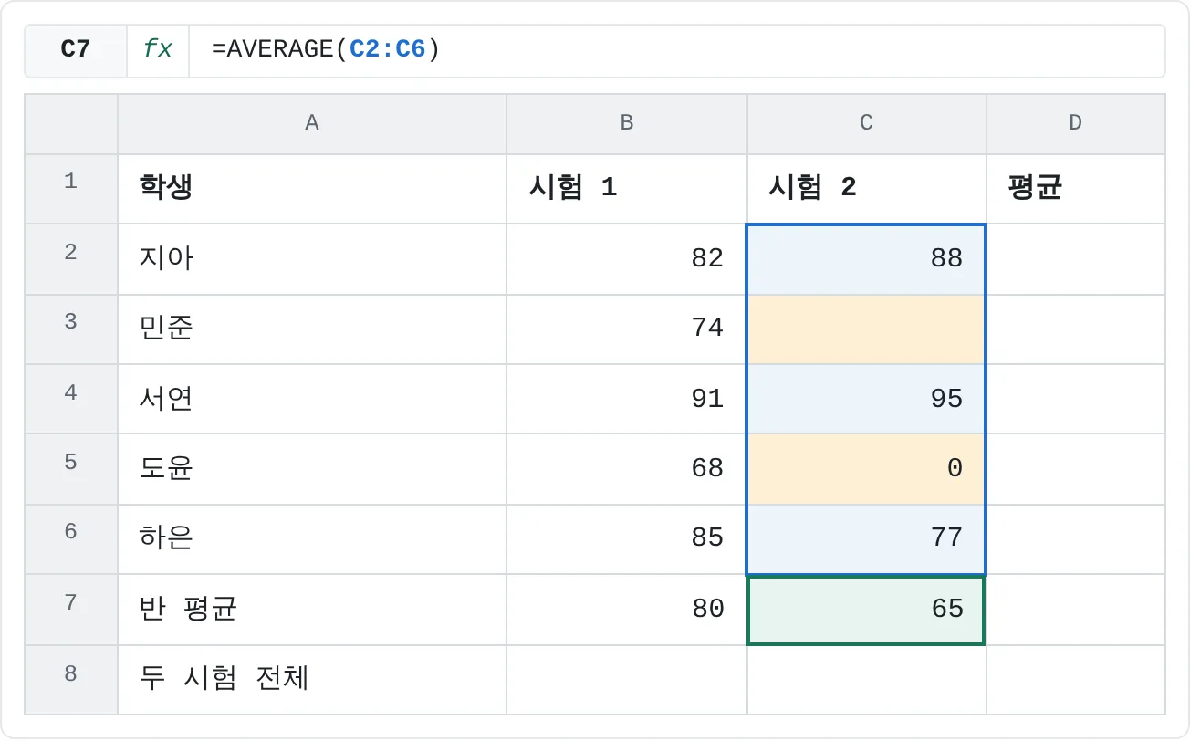The height and width of the screenshot is (741, 1190).
Task: Click the cell with value 74
Action: click(627, 329)
